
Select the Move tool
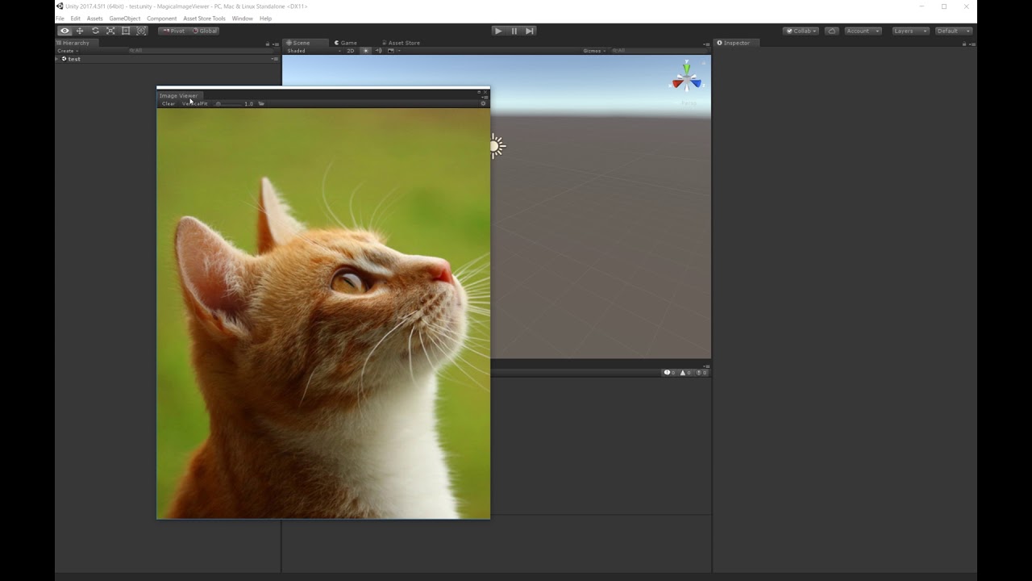pos(80,31)
